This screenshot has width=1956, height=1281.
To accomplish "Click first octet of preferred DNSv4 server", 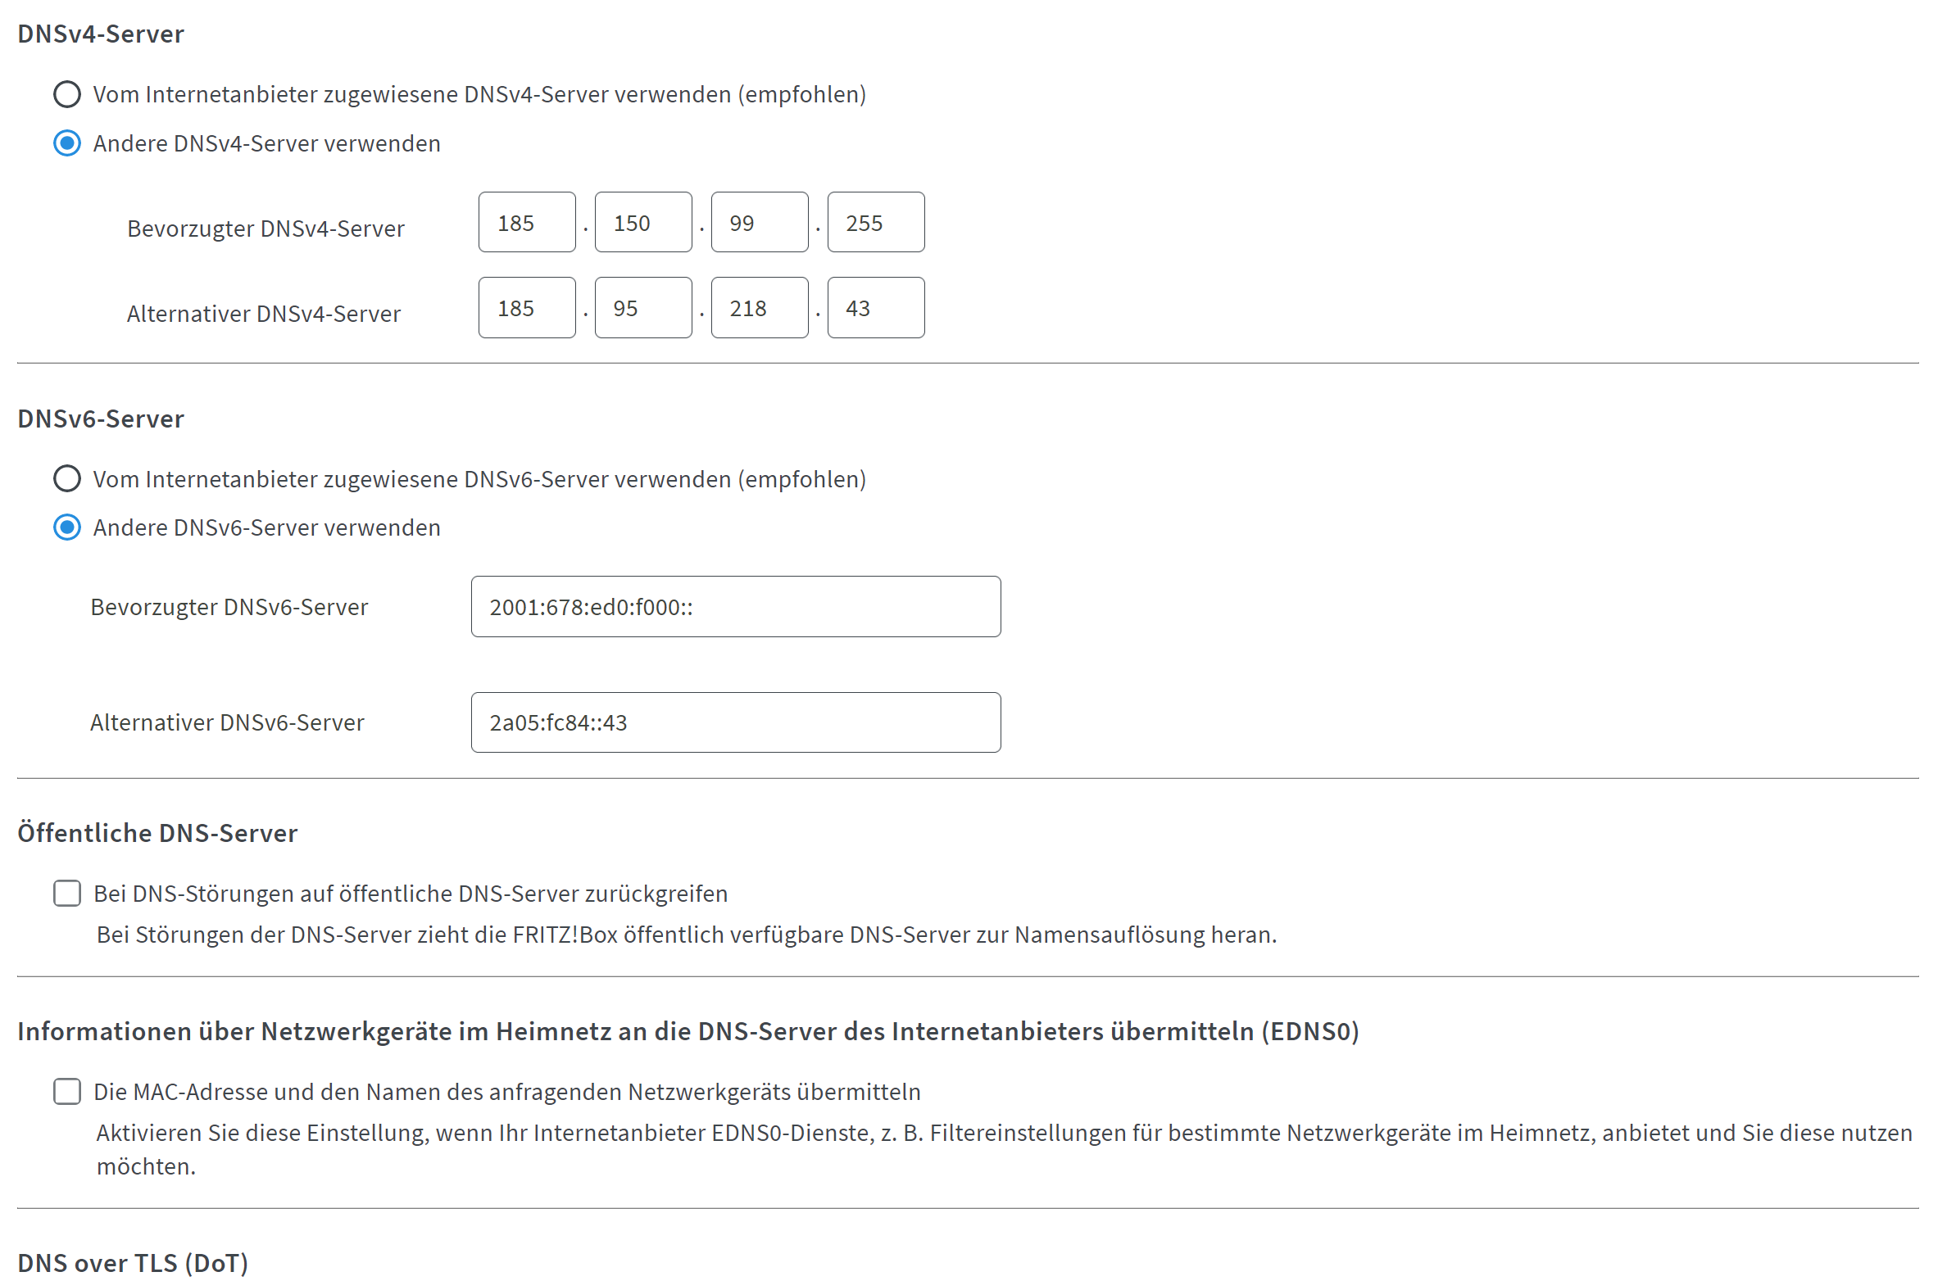I will 528,223.
